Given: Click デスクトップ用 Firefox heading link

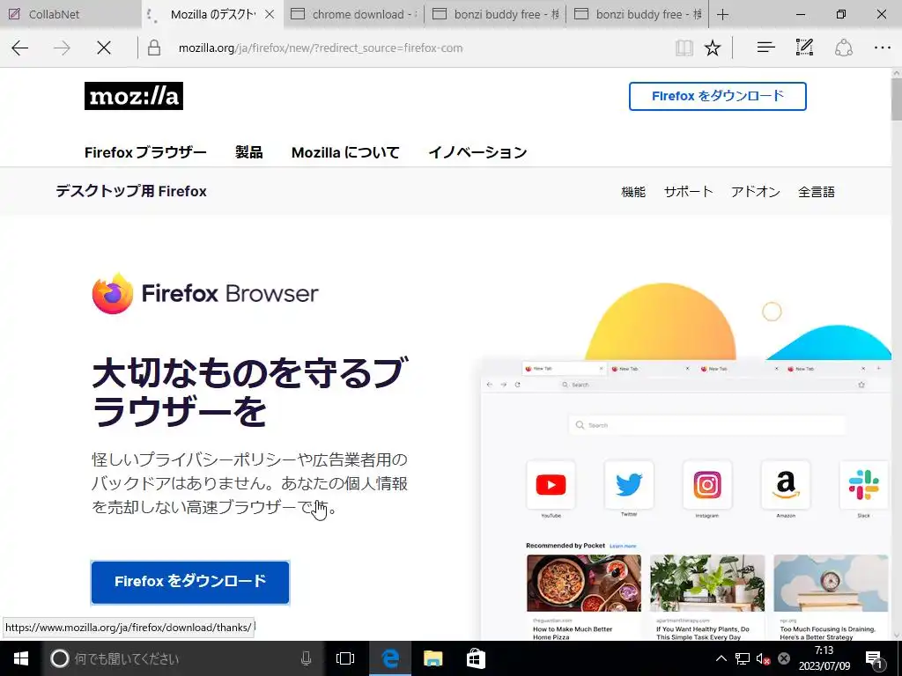Looking at the screenshot, I should tap(131, 191).
